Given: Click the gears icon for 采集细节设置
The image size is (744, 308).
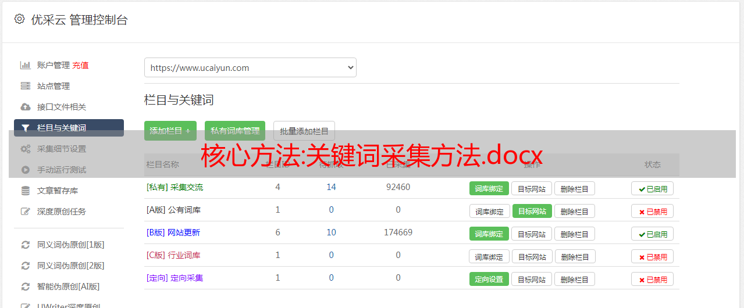Looking at the screenshot, I should tap(26, 149).
